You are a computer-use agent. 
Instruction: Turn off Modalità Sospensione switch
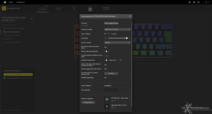coord(106,60)
